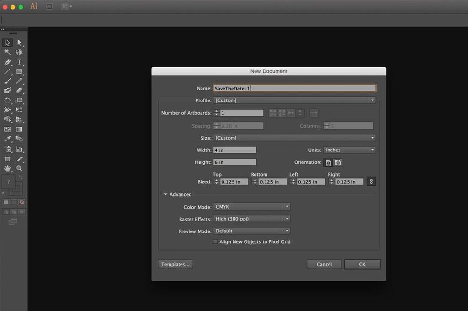Screen dimensions: 468x311
Task: Select the Rectangle tool
Action: click(19, 71)
